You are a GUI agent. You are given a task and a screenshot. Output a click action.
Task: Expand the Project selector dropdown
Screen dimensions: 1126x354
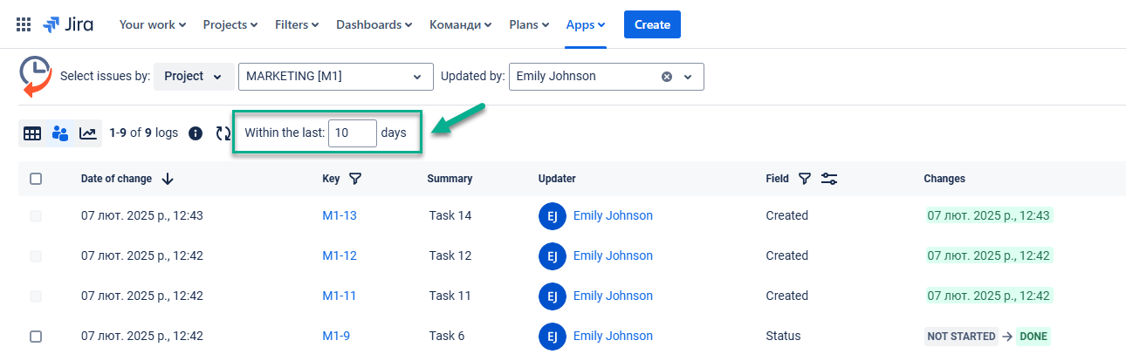(194, 77)
